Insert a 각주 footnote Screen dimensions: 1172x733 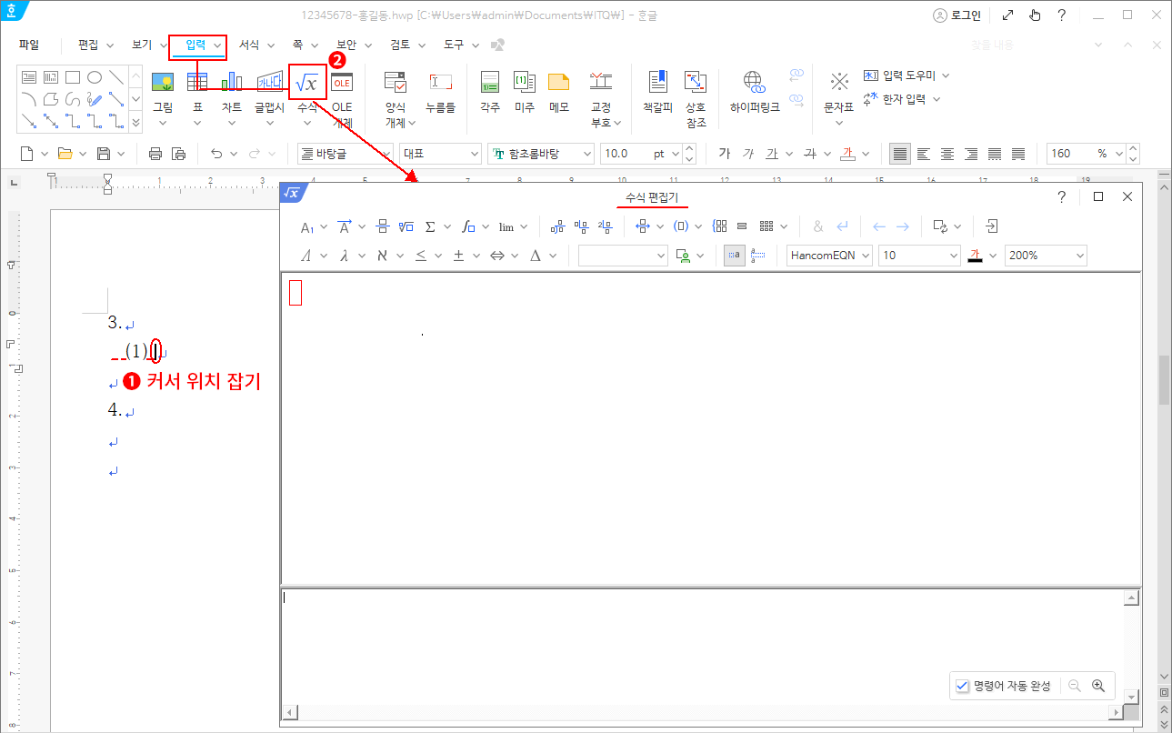490,83
